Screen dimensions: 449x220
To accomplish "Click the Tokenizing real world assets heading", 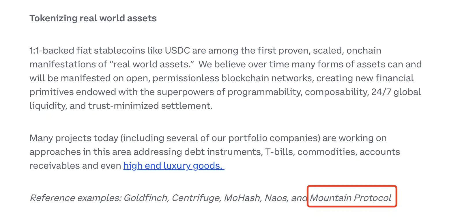I will 93,18.
